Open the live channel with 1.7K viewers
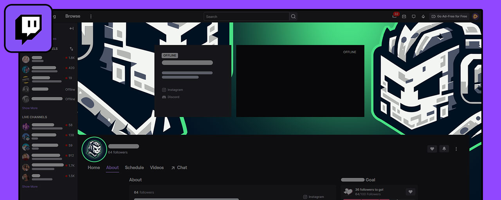Screen dimensions: 501x200 (48, 167)
